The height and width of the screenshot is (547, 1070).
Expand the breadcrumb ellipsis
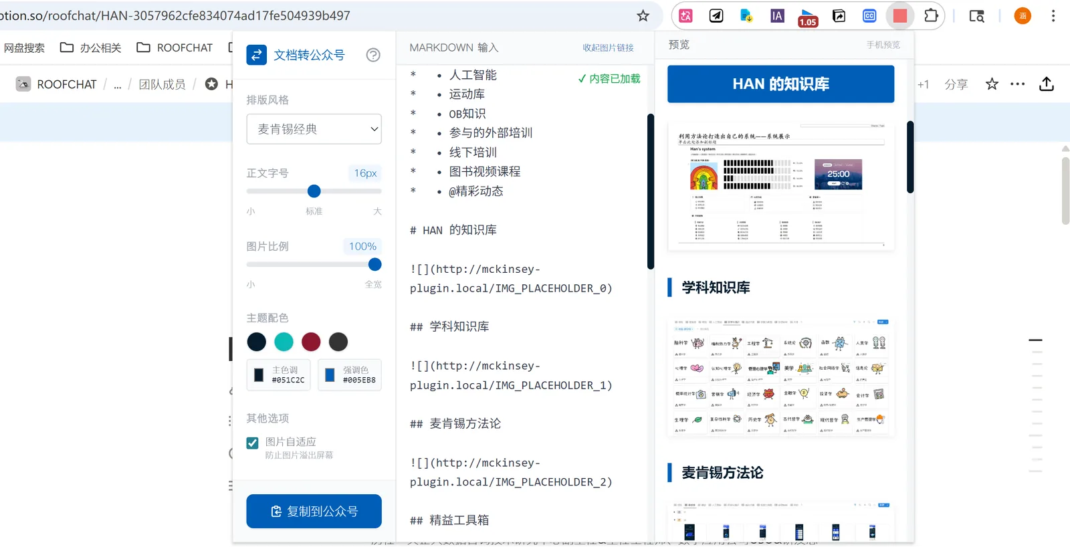(118, 84)
